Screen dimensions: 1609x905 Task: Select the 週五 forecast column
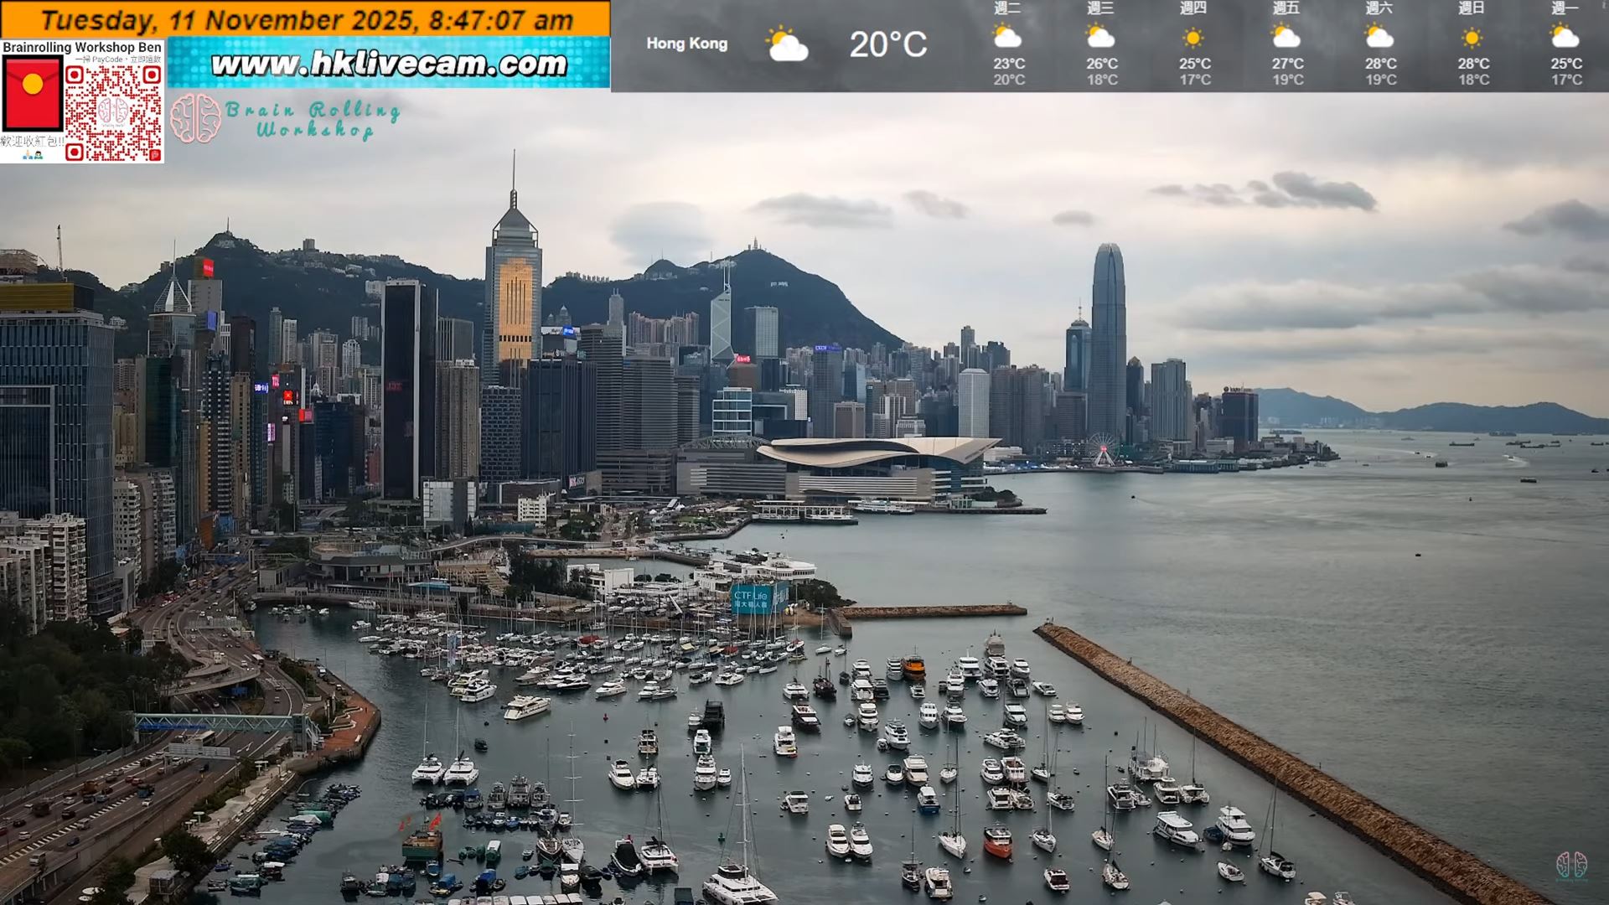(1287, 42)
